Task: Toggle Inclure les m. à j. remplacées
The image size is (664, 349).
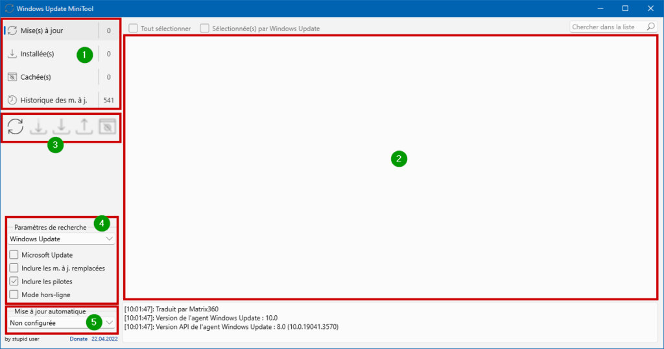Action: [14, 268]
